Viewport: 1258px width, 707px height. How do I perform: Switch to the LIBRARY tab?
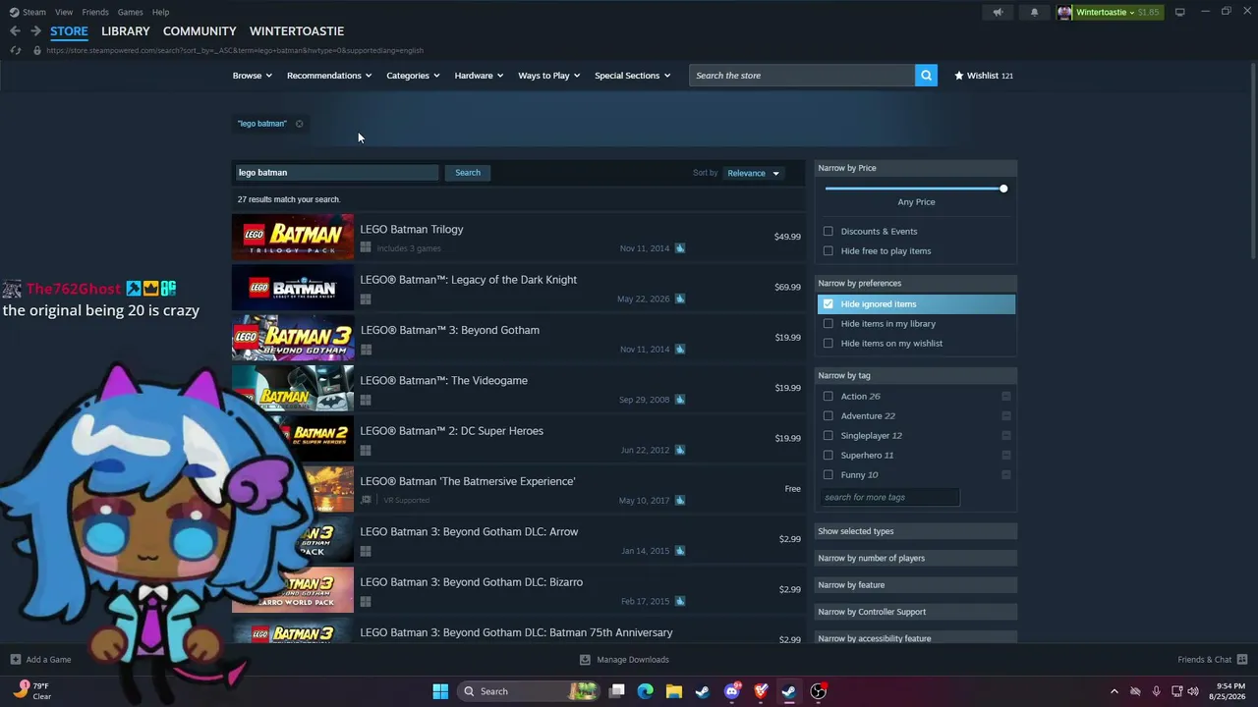coord(126,31)
